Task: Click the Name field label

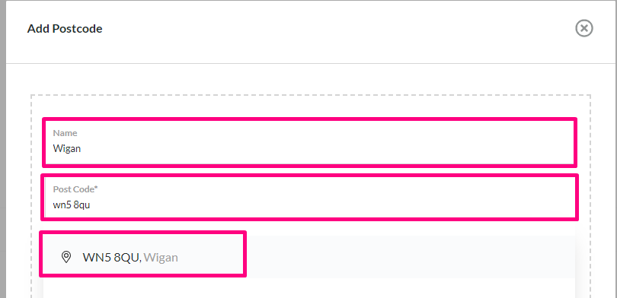Action: point(65,133)
